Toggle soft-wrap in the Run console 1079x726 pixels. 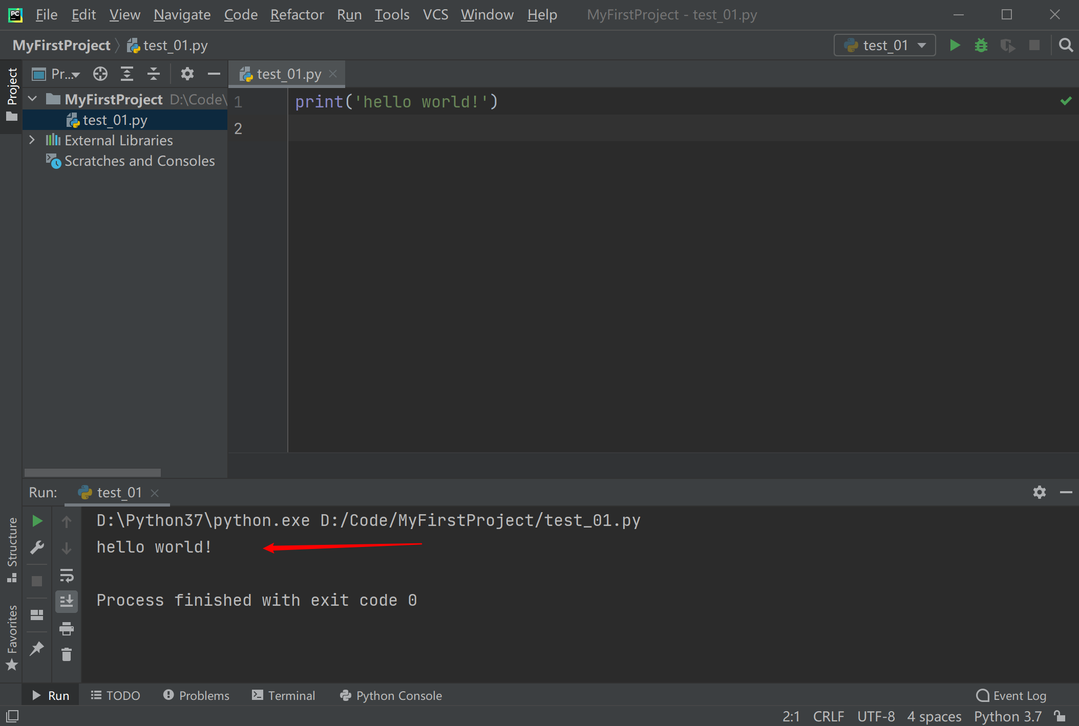coord(67,575)
